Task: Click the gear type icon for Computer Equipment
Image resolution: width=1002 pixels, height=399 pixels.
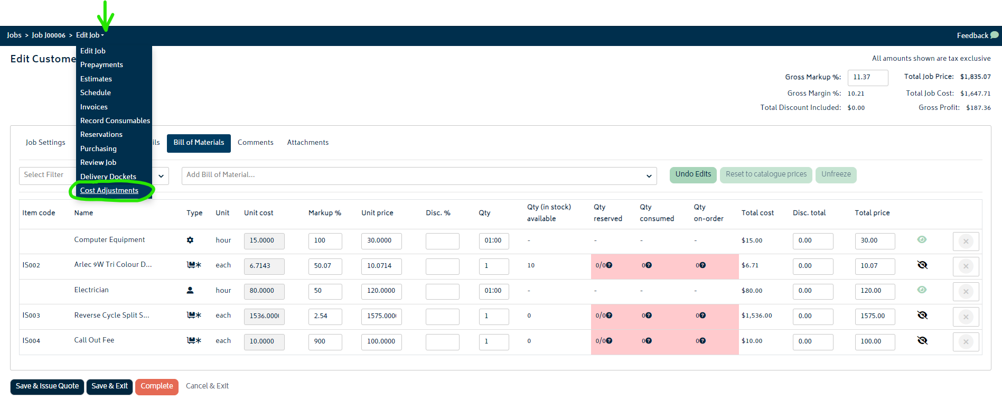Action: (190, 240)
